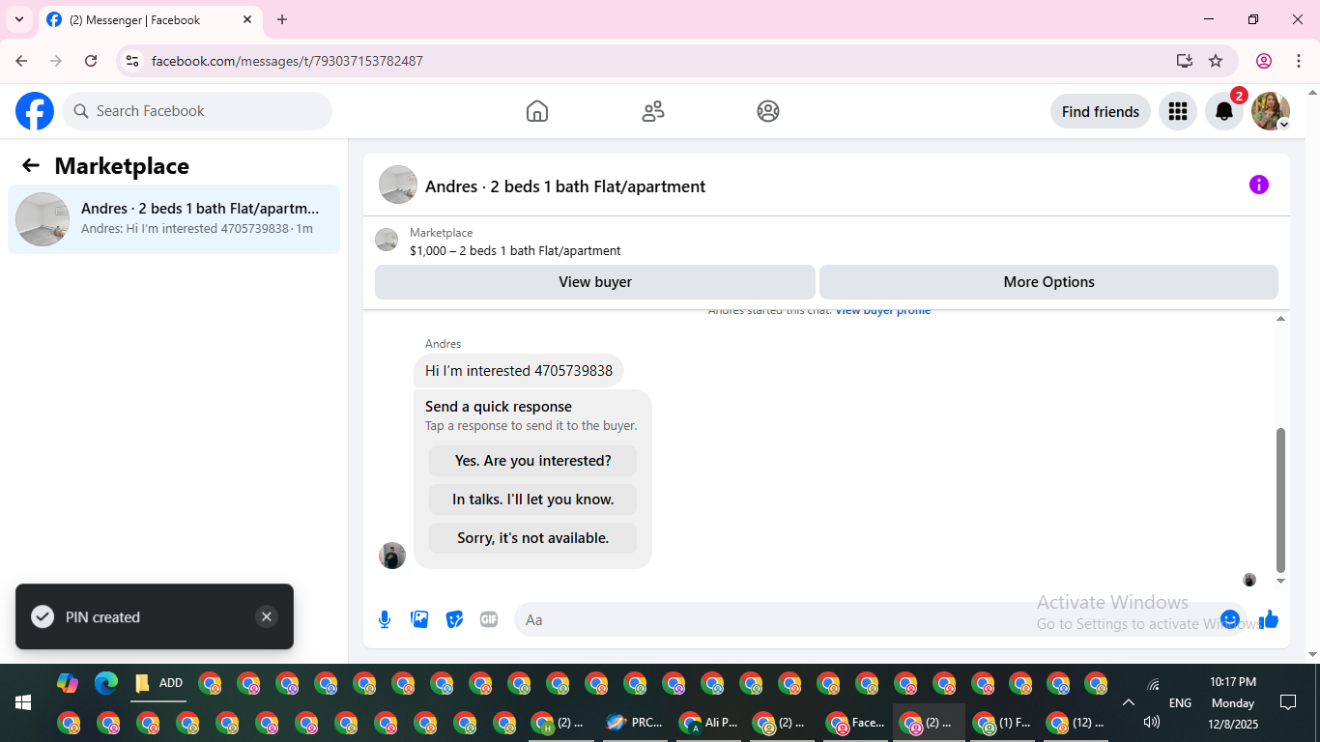
Task: Click the listing thumbnail in chat header
Action: click(398, 185)
